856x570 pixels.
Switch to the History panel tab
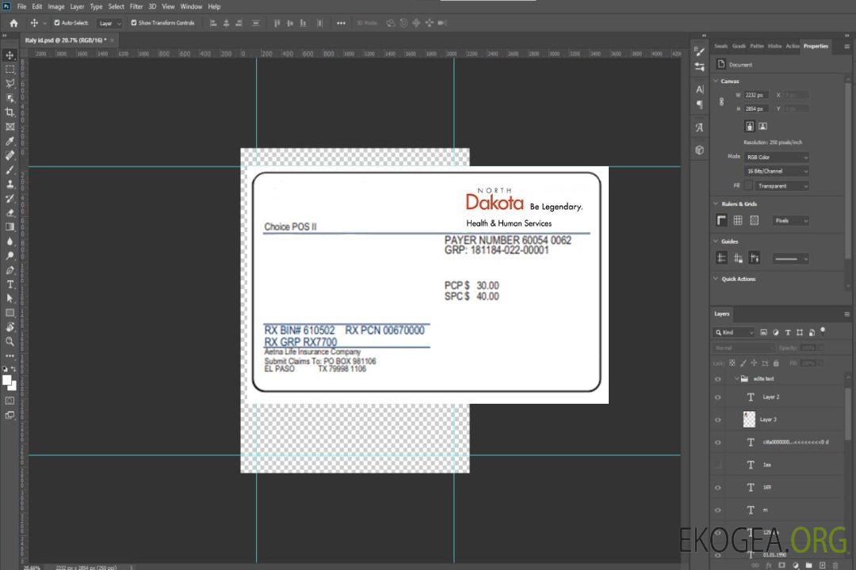[x=774, y=46]
